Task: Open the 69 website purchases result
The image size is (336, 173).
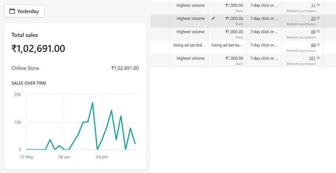Action: point(313,32)
